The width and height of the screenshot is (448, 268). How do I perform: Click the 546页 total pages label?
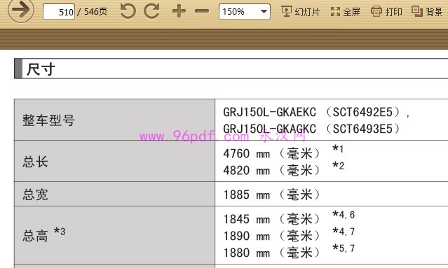96,12
